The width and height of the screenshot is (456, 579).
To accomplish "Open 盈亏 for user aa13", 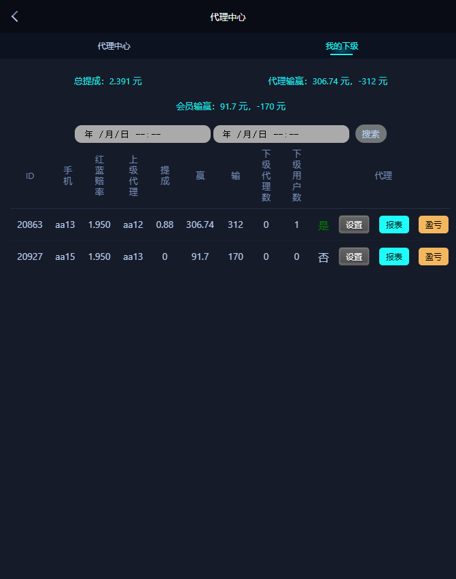I will [434, 225].
